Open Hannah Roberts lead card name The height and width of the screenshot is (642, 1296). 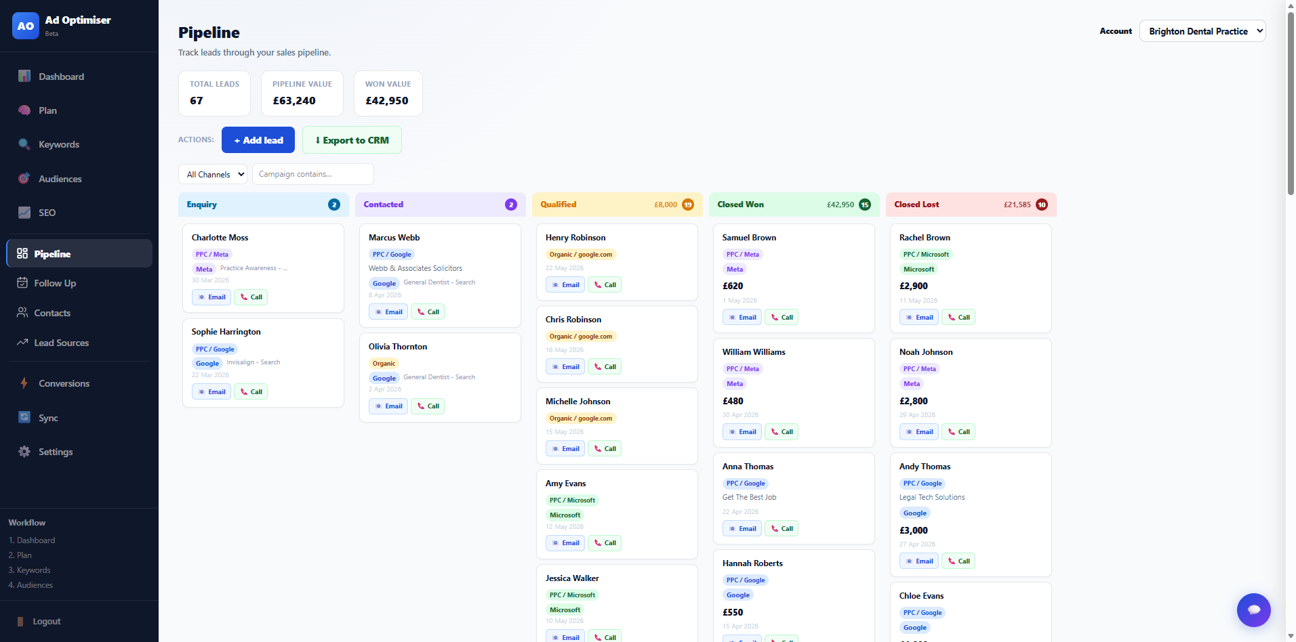point(752,563)
